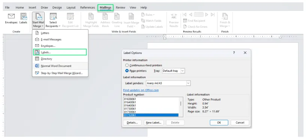Image resolution: width=306 pixels, height=140 pixels.
Task: Switch to the References tab
Action: pos(87,7)
